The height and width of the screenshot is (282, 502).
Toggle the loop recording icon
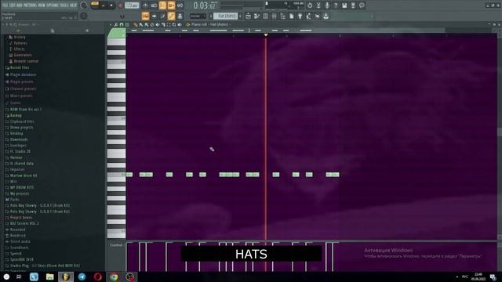pos(180,5)
